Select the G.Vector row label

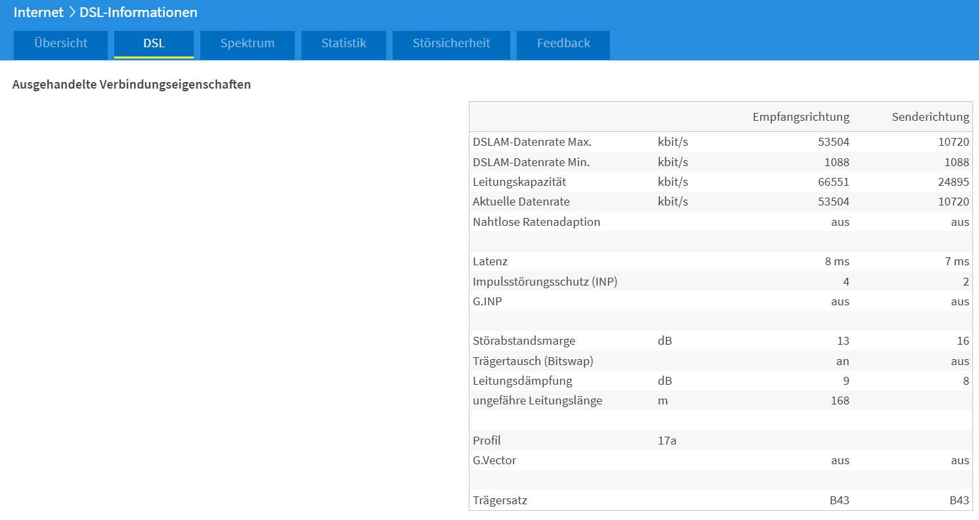coord(494,460)
